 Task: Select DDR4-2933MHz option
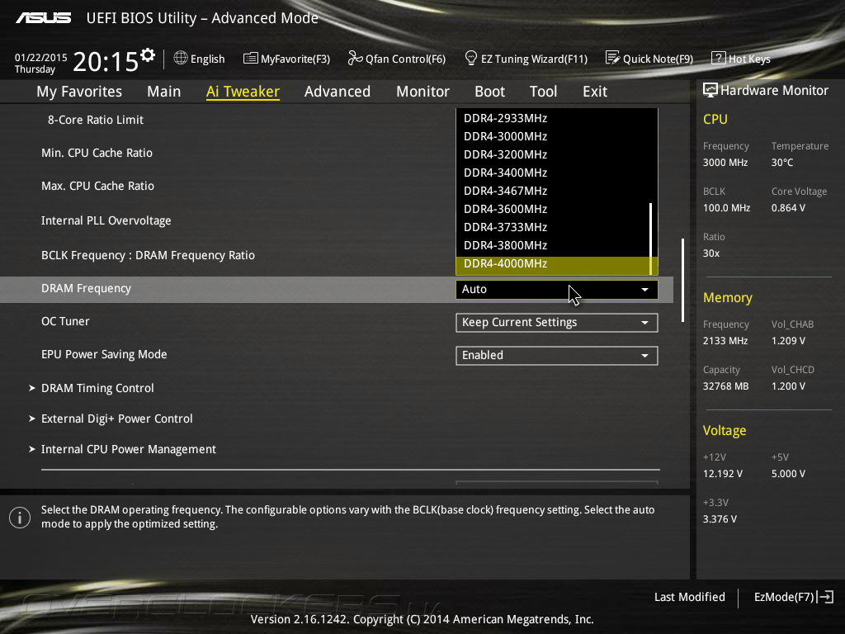pyautogui.click(x=553, y=118)
